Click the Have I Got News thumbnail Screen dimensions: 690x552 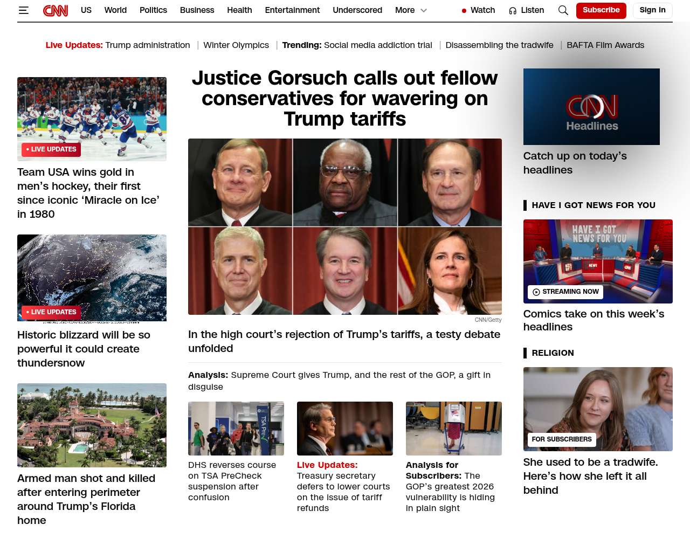coord(598,261)
